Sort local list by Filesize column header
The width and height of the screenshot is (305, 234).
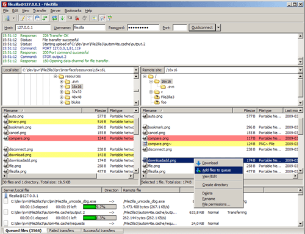coord(95,111)
